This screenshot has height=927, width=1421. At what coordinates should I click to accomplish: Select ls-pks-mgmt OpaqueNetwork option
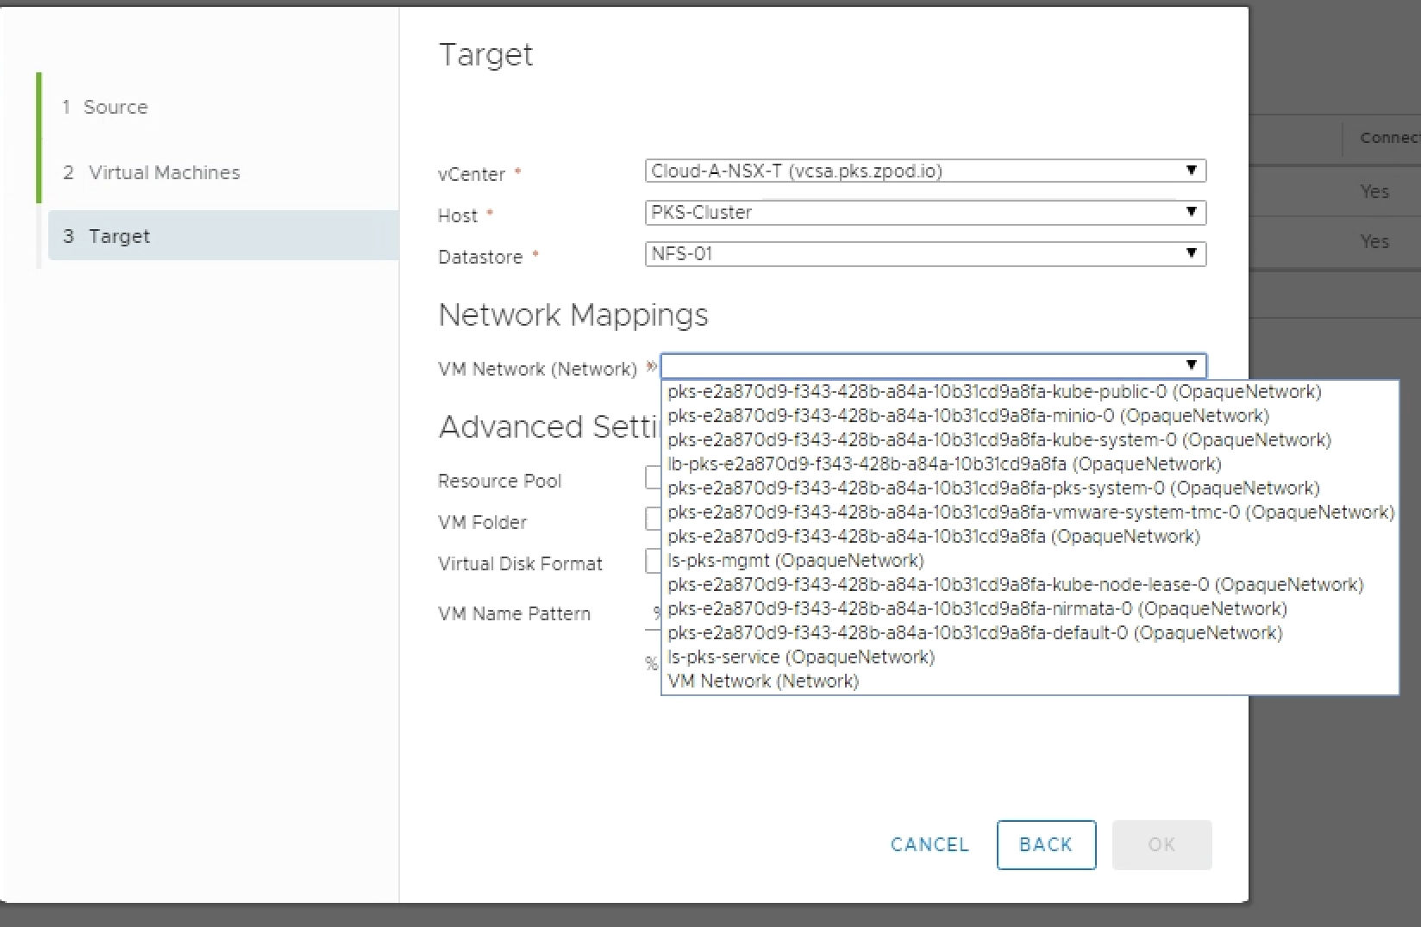pos(795,561)
